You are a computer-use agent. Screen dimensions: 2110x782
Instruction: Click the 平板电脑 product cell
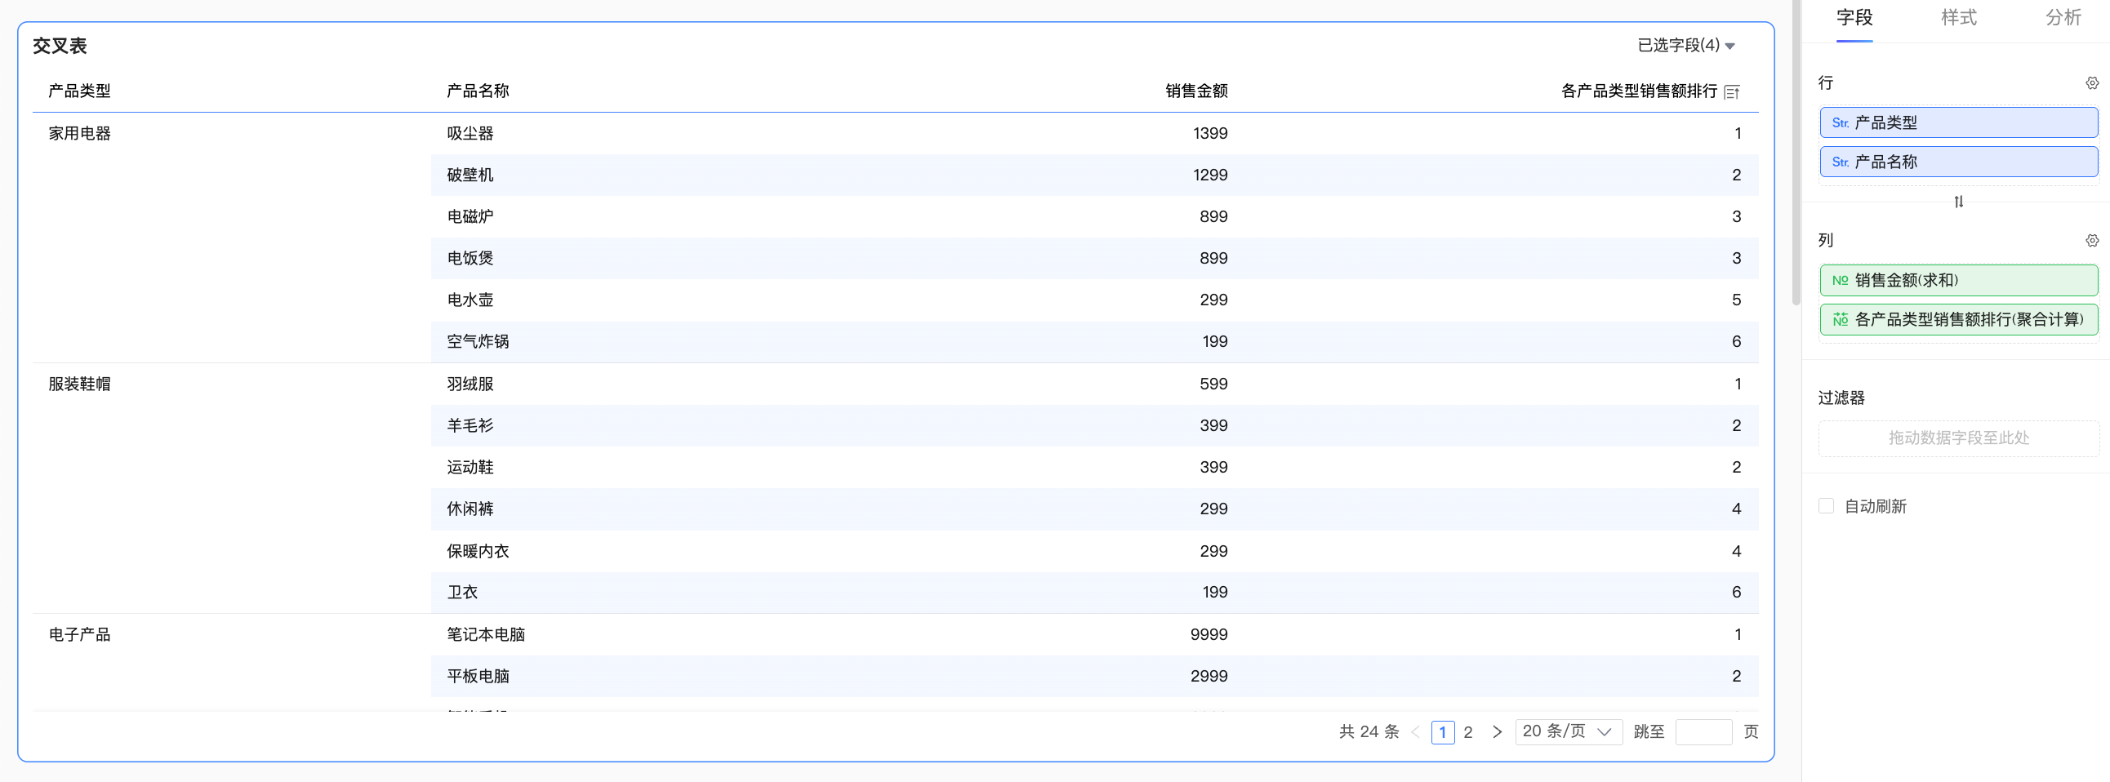pyautogui.click(x=478, y=677)
